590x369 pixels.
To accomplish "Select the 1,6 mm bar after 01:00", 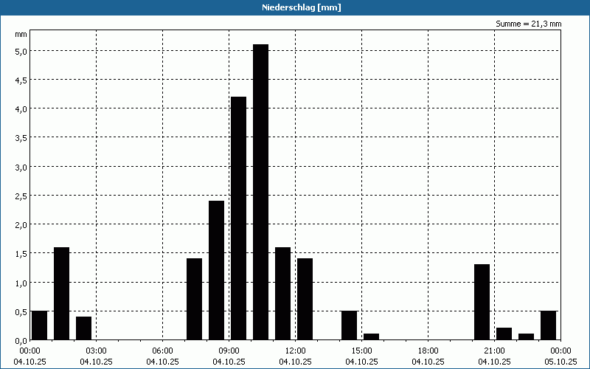I will [61, 294].
